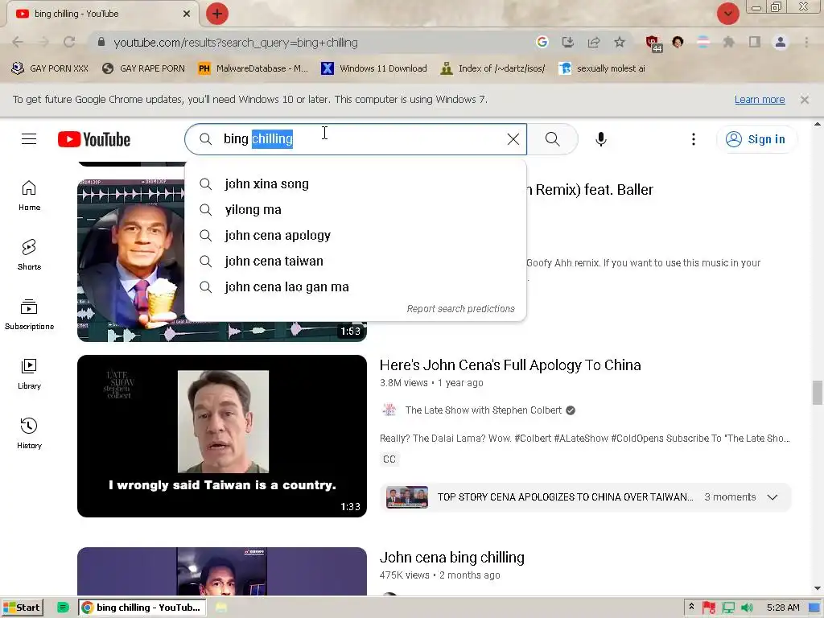Image resolution: width=824 pixels, height=618 pixels.
Task: Select 'yilong ma' suggestion
Action: [x=355, y=210]
